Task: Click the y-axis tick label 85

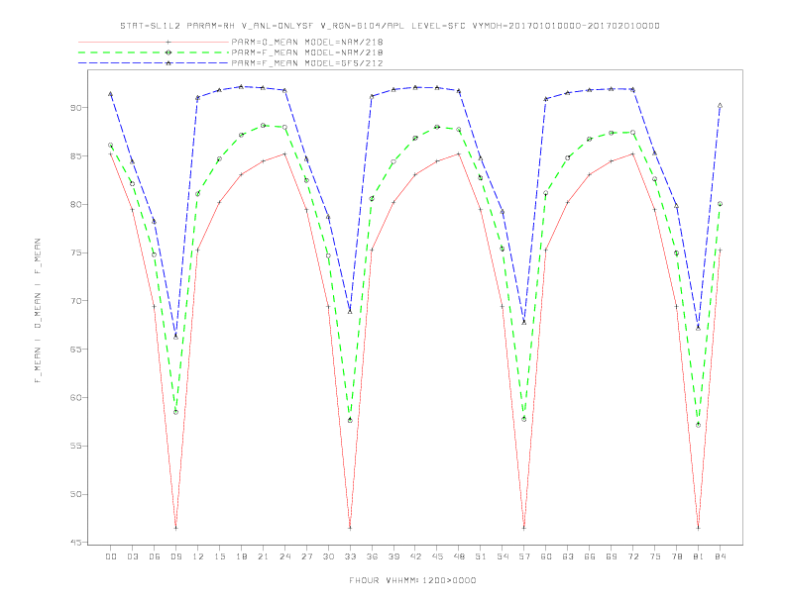Action: pyautogui.click(x=75, y=156)
